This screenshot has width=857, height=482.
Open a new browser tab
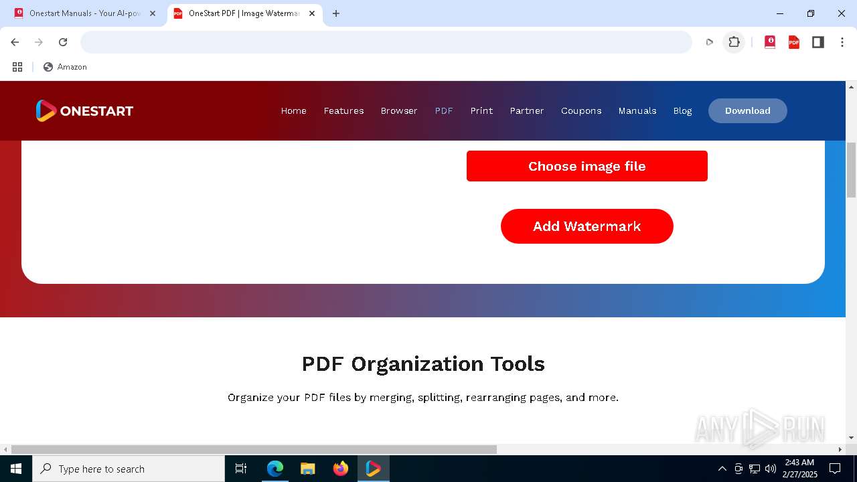click(x=336, y=13)
